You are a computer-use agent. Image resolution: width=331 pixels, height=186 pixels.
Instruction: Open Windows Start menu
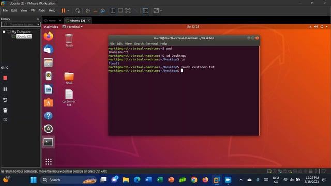click(33, 180)
